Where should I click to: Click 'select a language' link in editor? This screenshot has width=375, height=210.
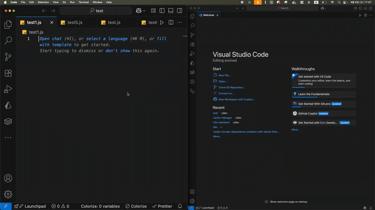click(107, 39)
